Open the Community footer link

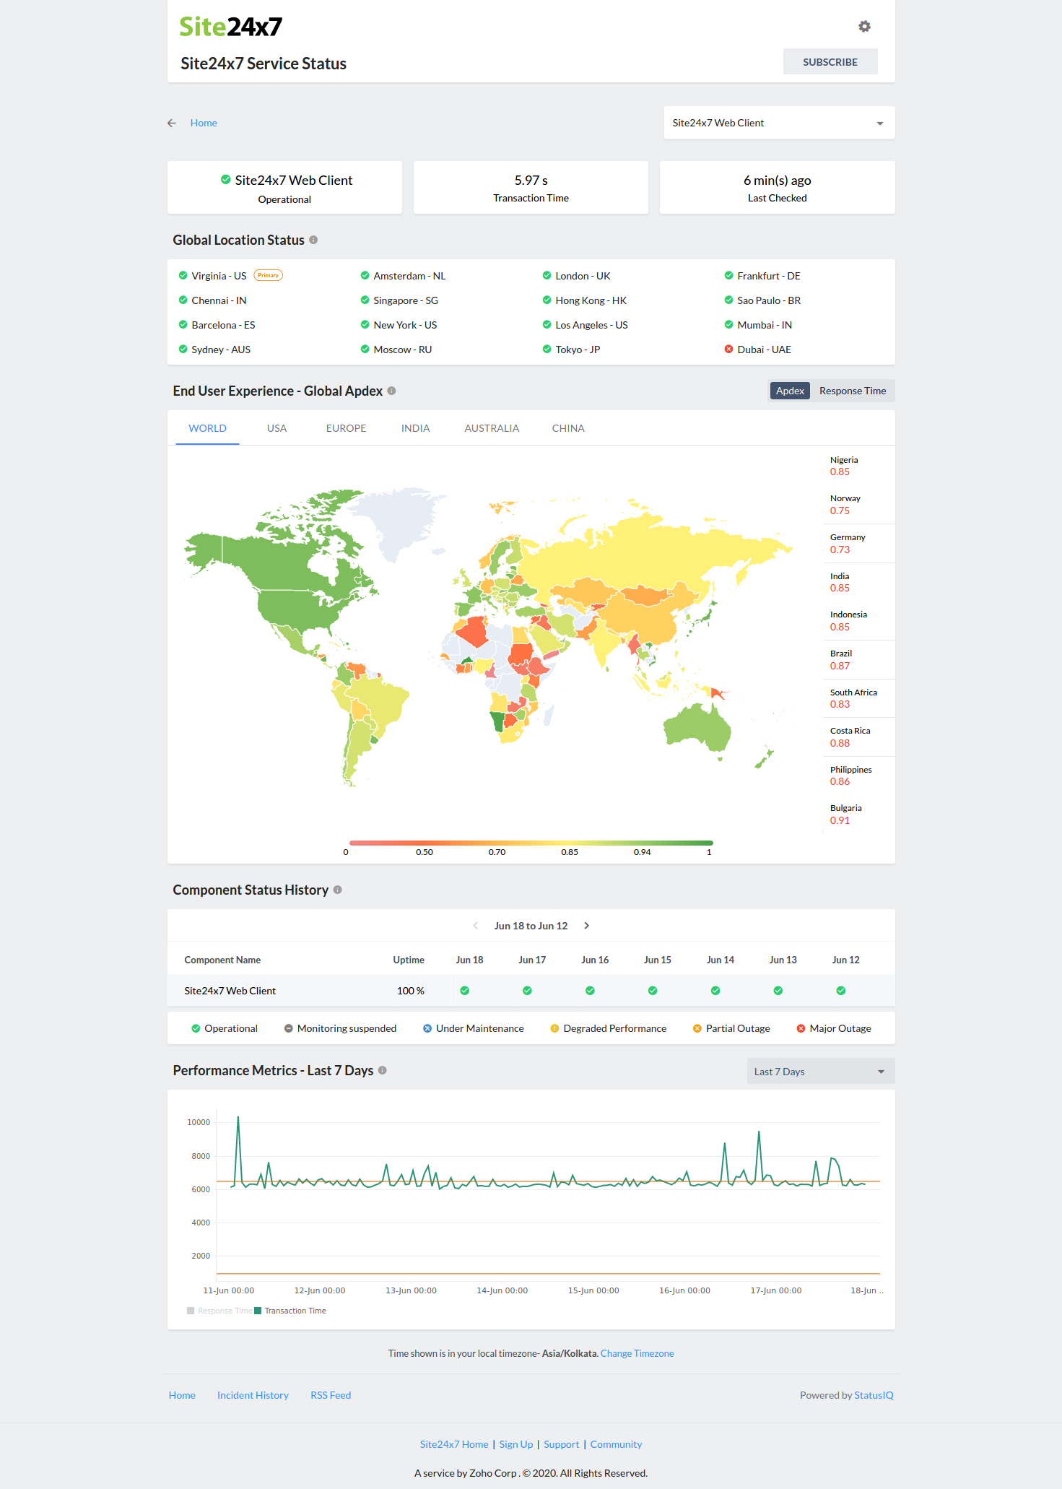[616, 1444]
